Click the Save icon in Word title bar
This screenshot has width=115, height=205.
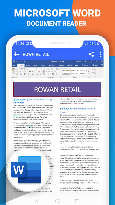[14, 61]
